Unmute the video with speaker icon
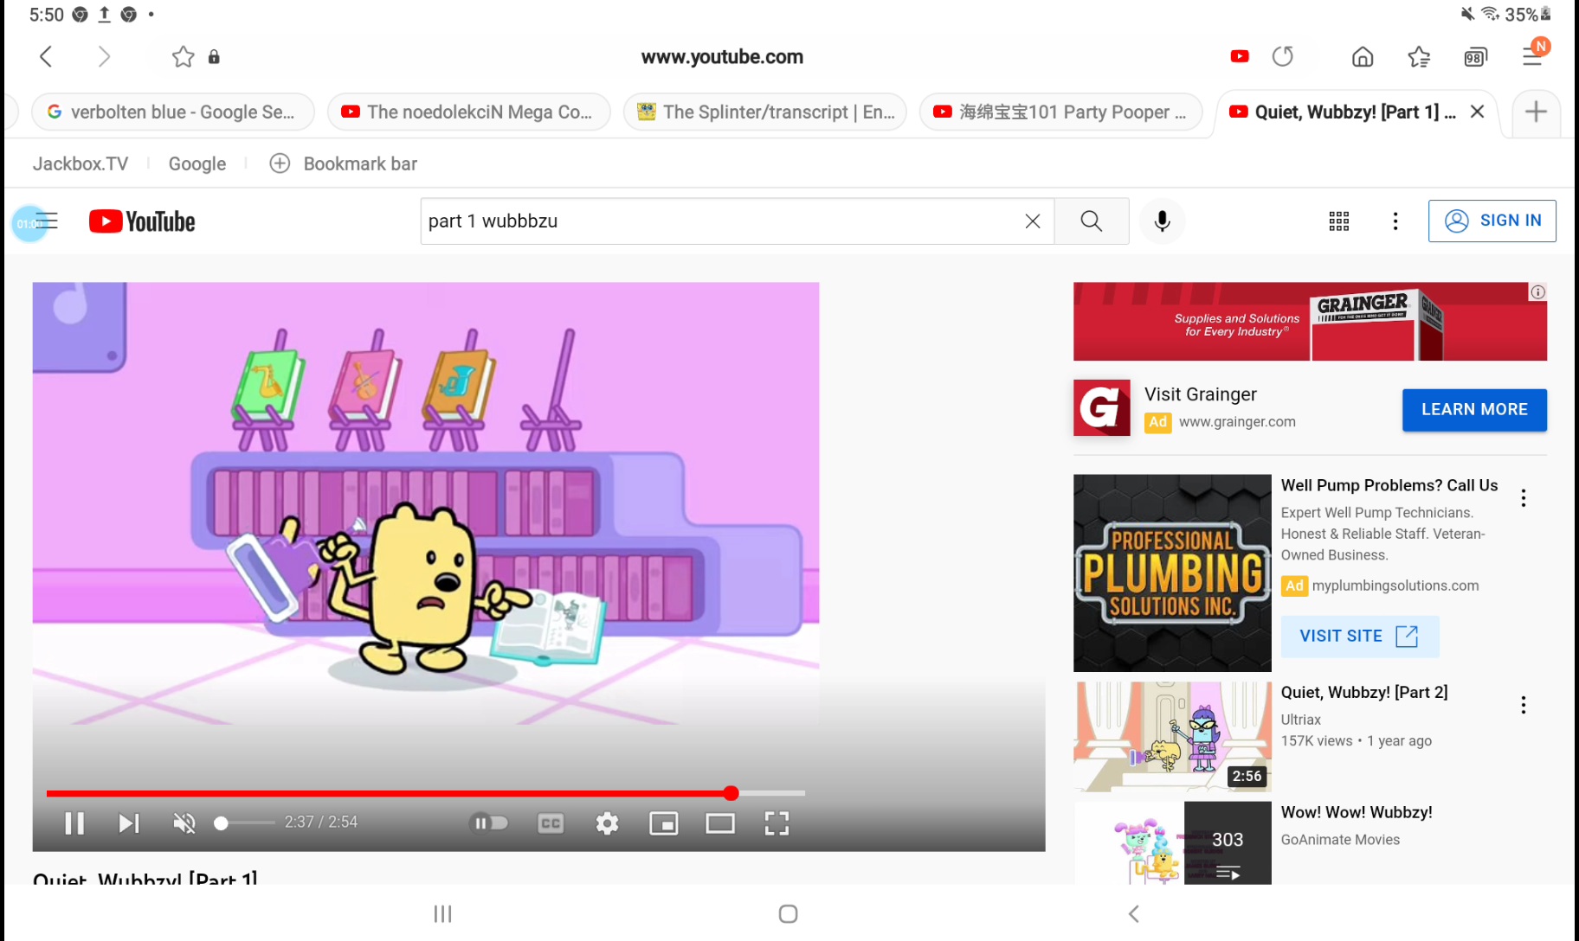Viewport: 1579px width, 941px height. pyautogui.click(x=184, y=823)
